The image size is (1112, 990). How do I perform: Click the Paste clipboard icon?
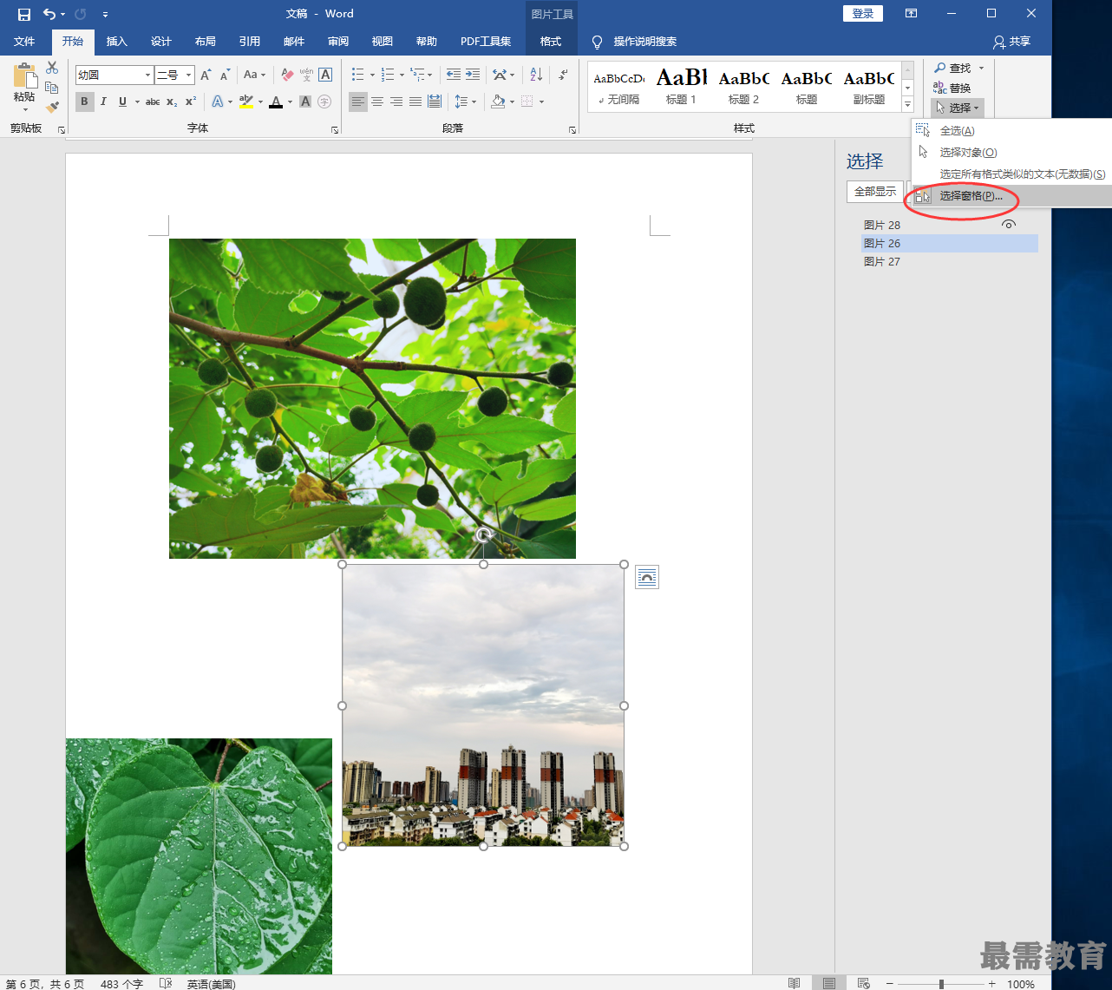pyautogui.click(x=24, y=76)
